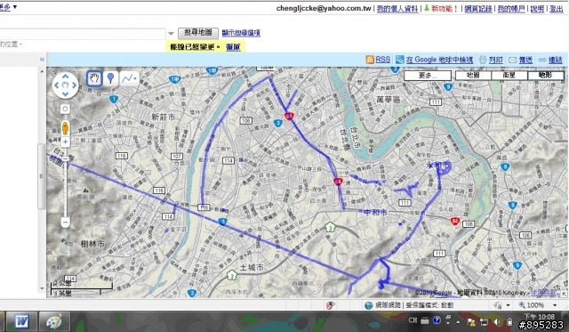Zoom in with the plus button
This screenshot has height=332, width=569.
(x=65, y=142)
